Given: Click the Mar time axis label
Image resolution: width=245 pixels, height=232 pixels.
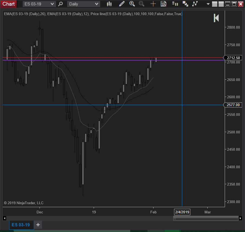Looking at the screenshot, I should click(207, 212).
